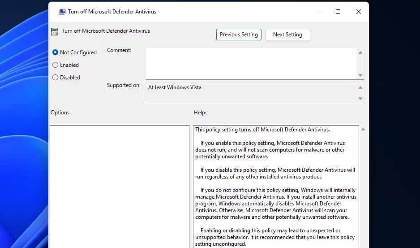Click Supported on scroll down arrow
Screen dimensions: 420x248
pos(360,99)
